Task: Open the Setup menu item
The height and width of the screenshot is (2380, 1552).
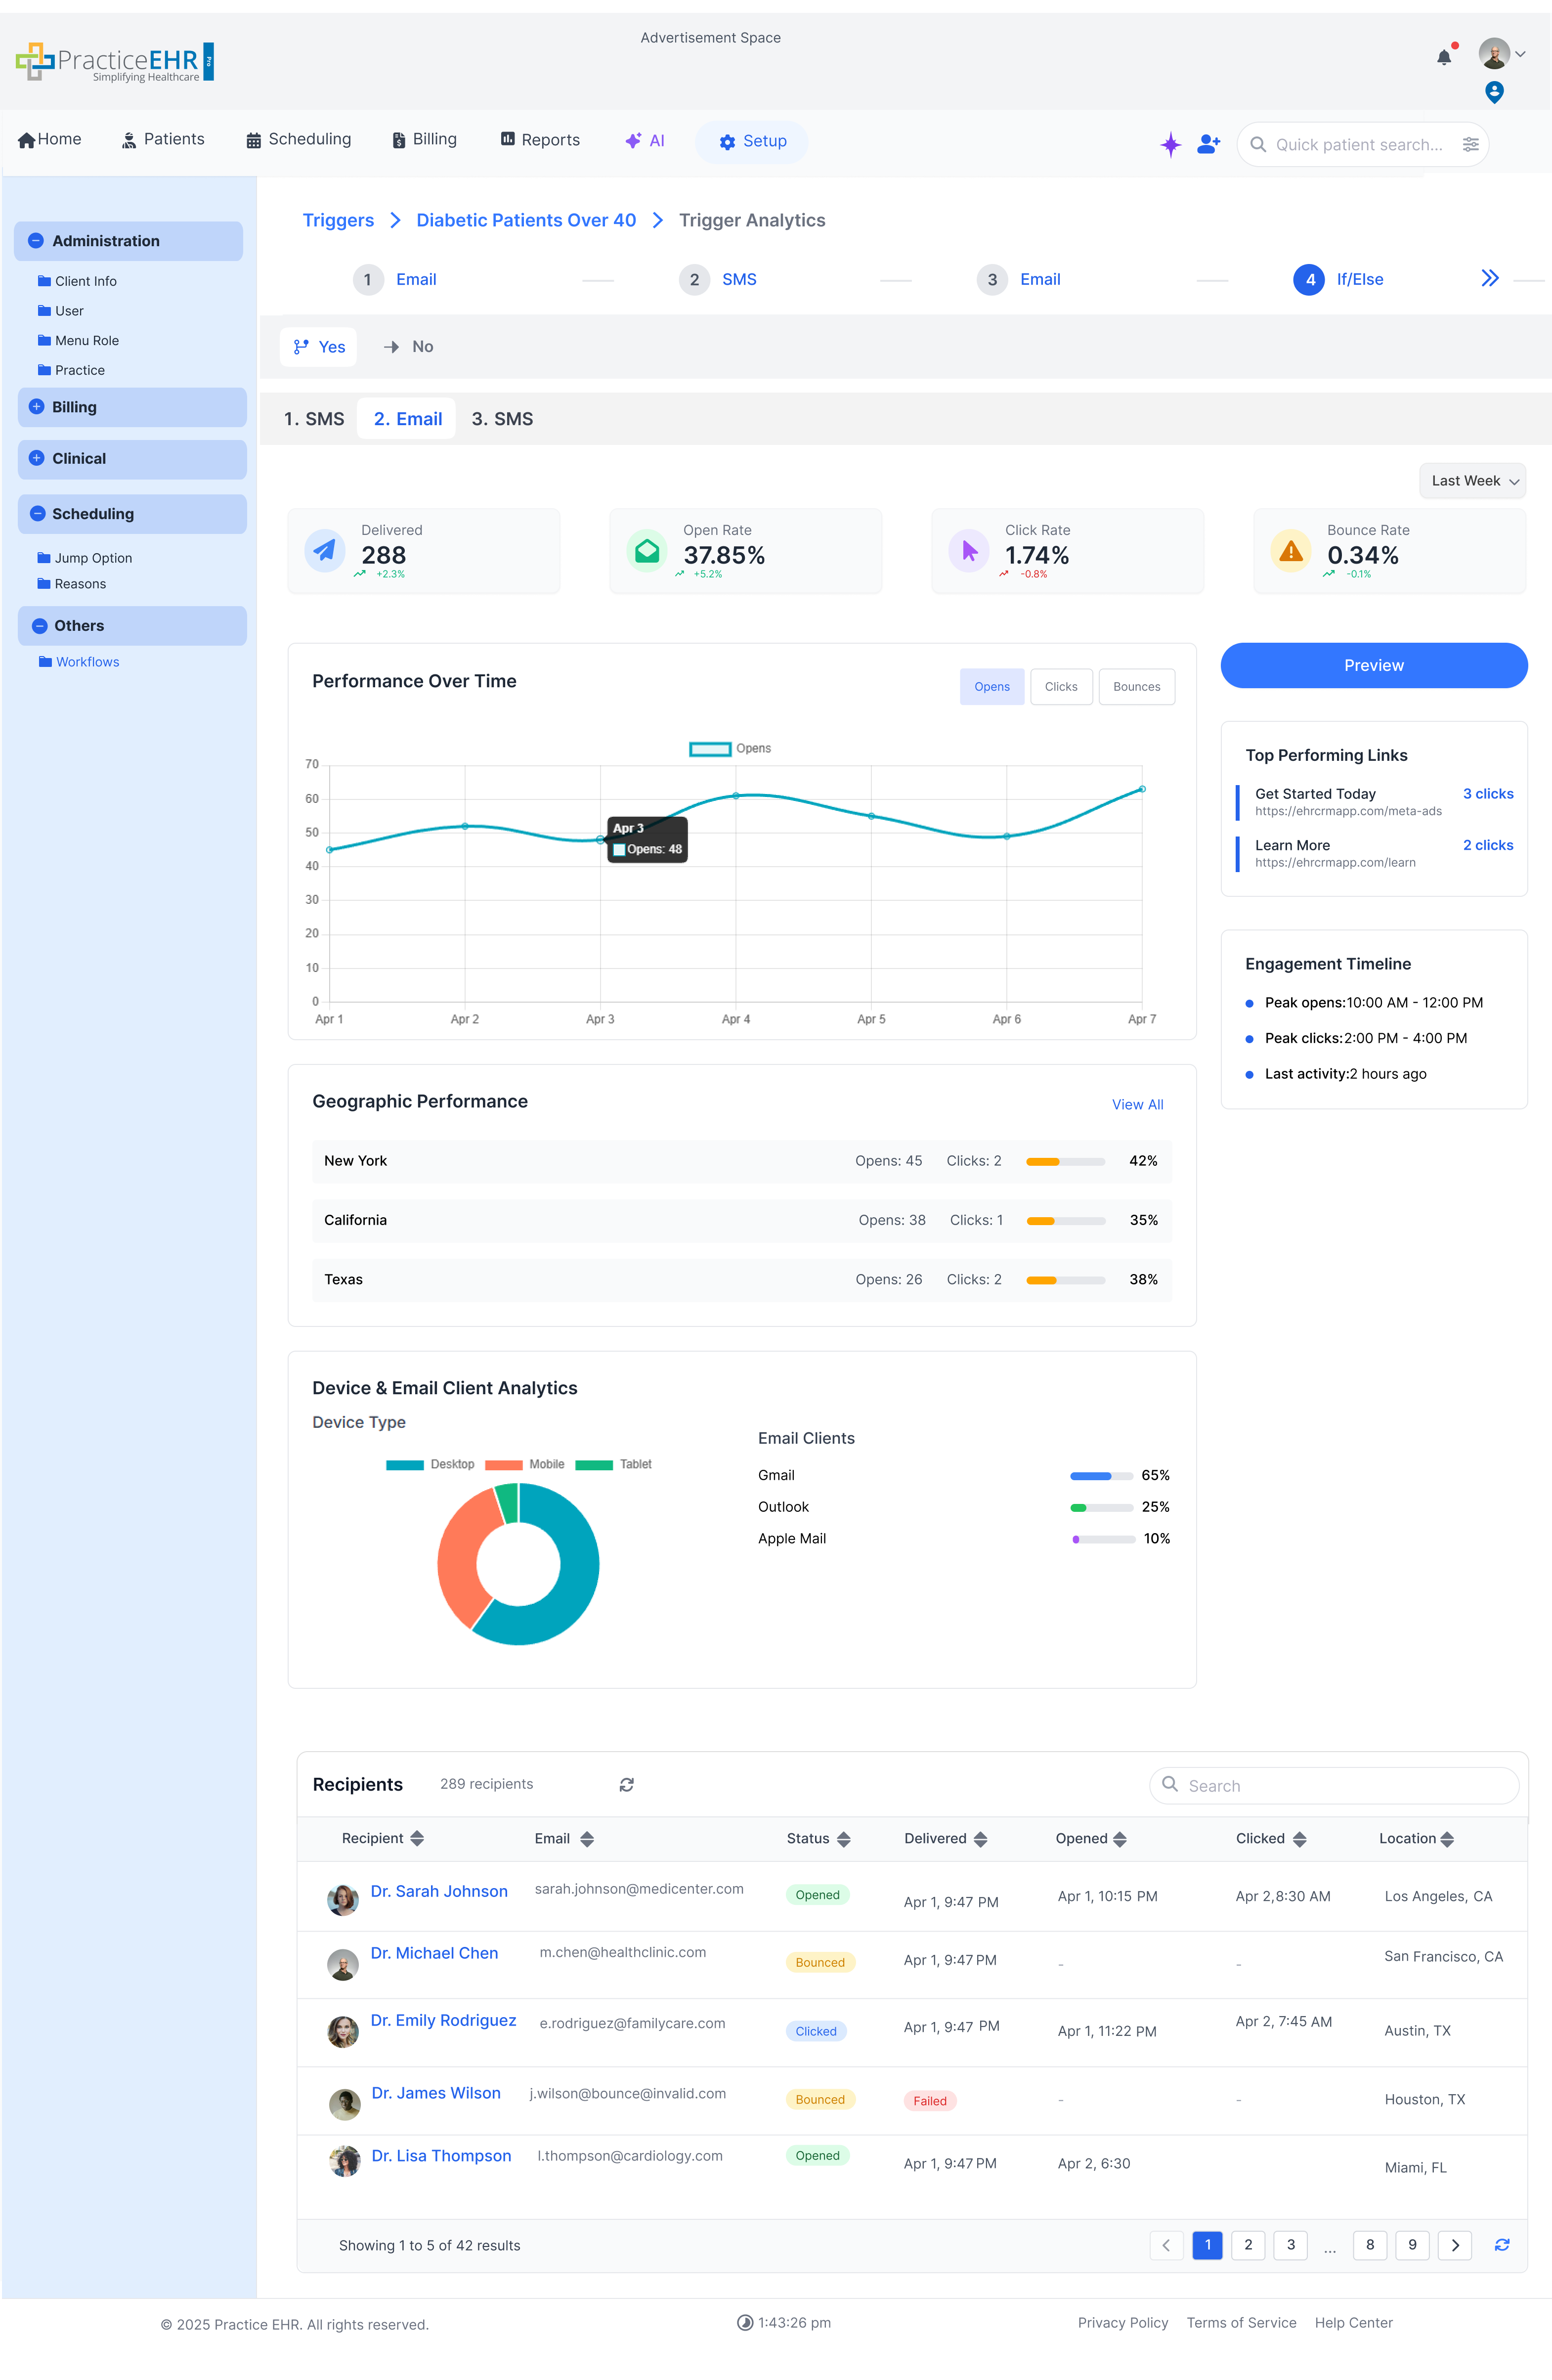Action: pyautogui.click(x=751, y=141)
